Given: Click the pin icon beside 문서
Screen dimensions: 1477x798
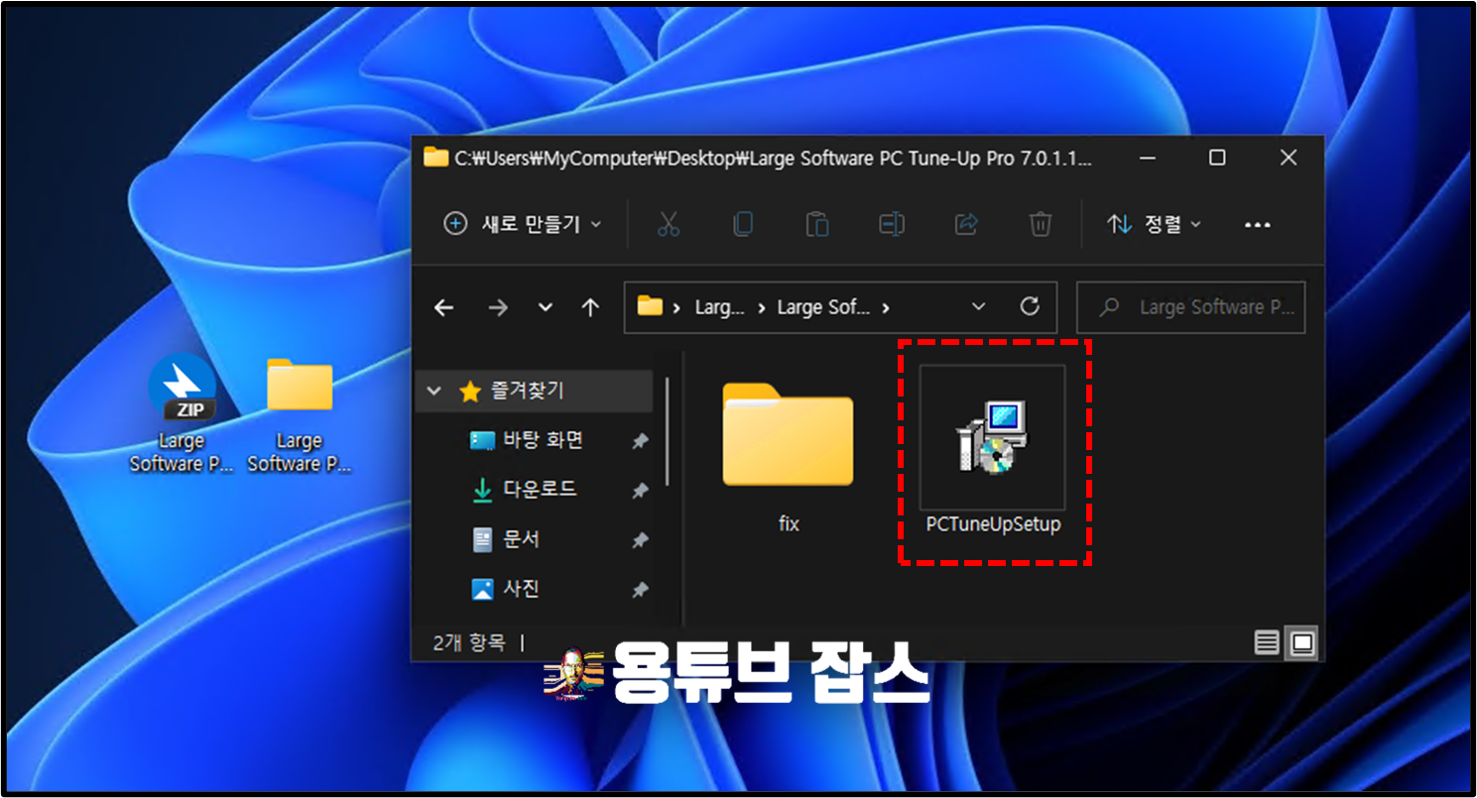Looking at the screenshot, I should coord(640,540).
